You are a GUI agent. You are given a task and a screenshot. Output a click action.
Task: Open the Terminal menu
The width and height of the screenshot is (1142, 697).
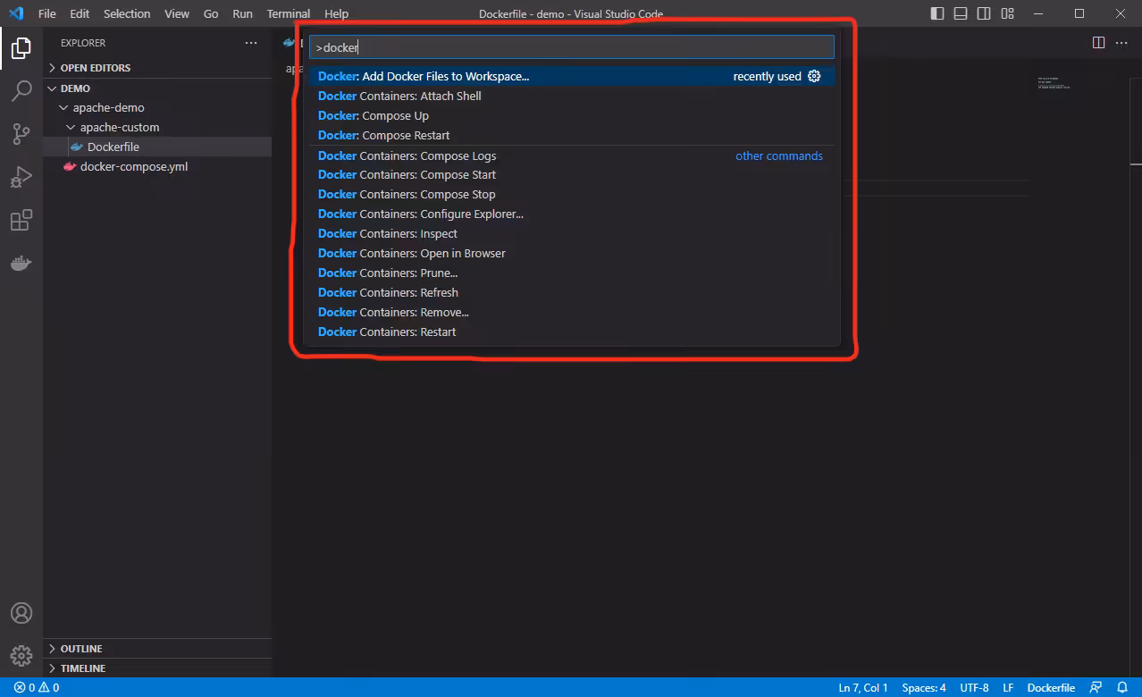click(289, 13)
